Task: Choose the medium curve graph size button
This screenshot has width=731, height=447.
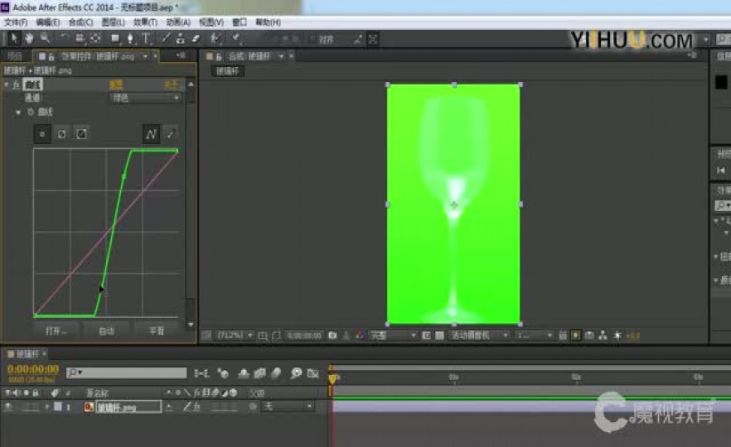Action: click(x=61, y=134)
